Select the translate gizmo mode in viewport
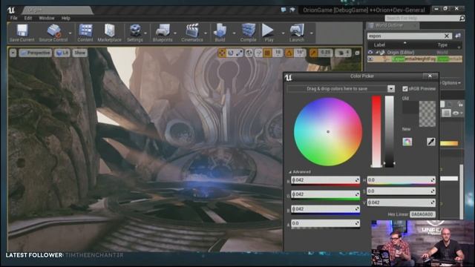The height and width of the screenshot is (267, 475). [x=222, y=53]
